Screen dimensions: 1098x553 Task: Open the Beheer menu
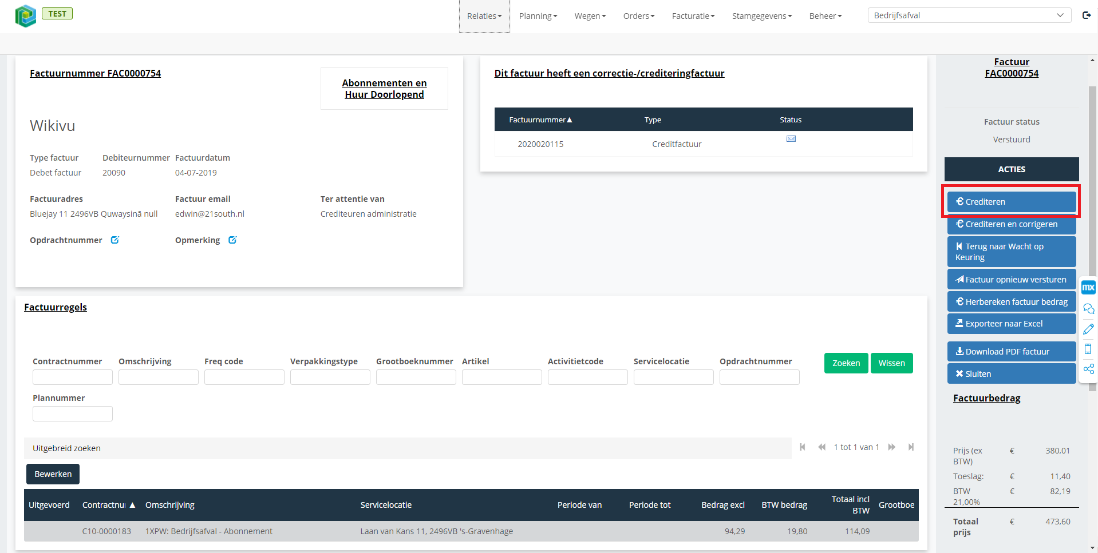click(826, 16)
